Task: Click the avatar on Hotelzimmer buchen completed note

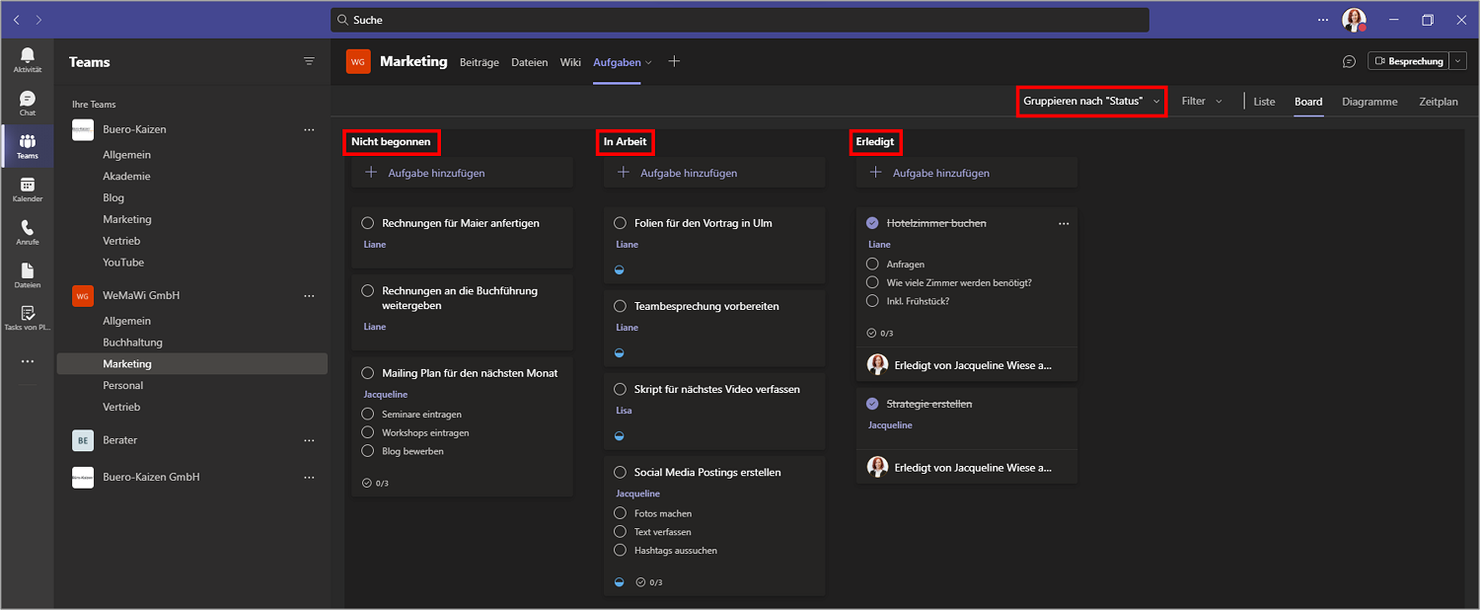Action: point(877,365)
